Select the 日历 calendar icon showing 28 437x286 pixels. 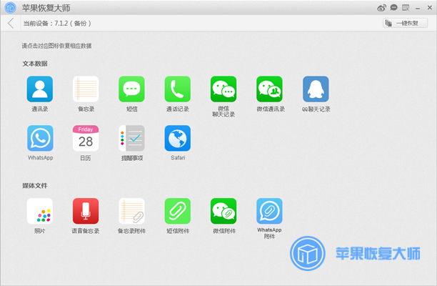coord(86,138)
